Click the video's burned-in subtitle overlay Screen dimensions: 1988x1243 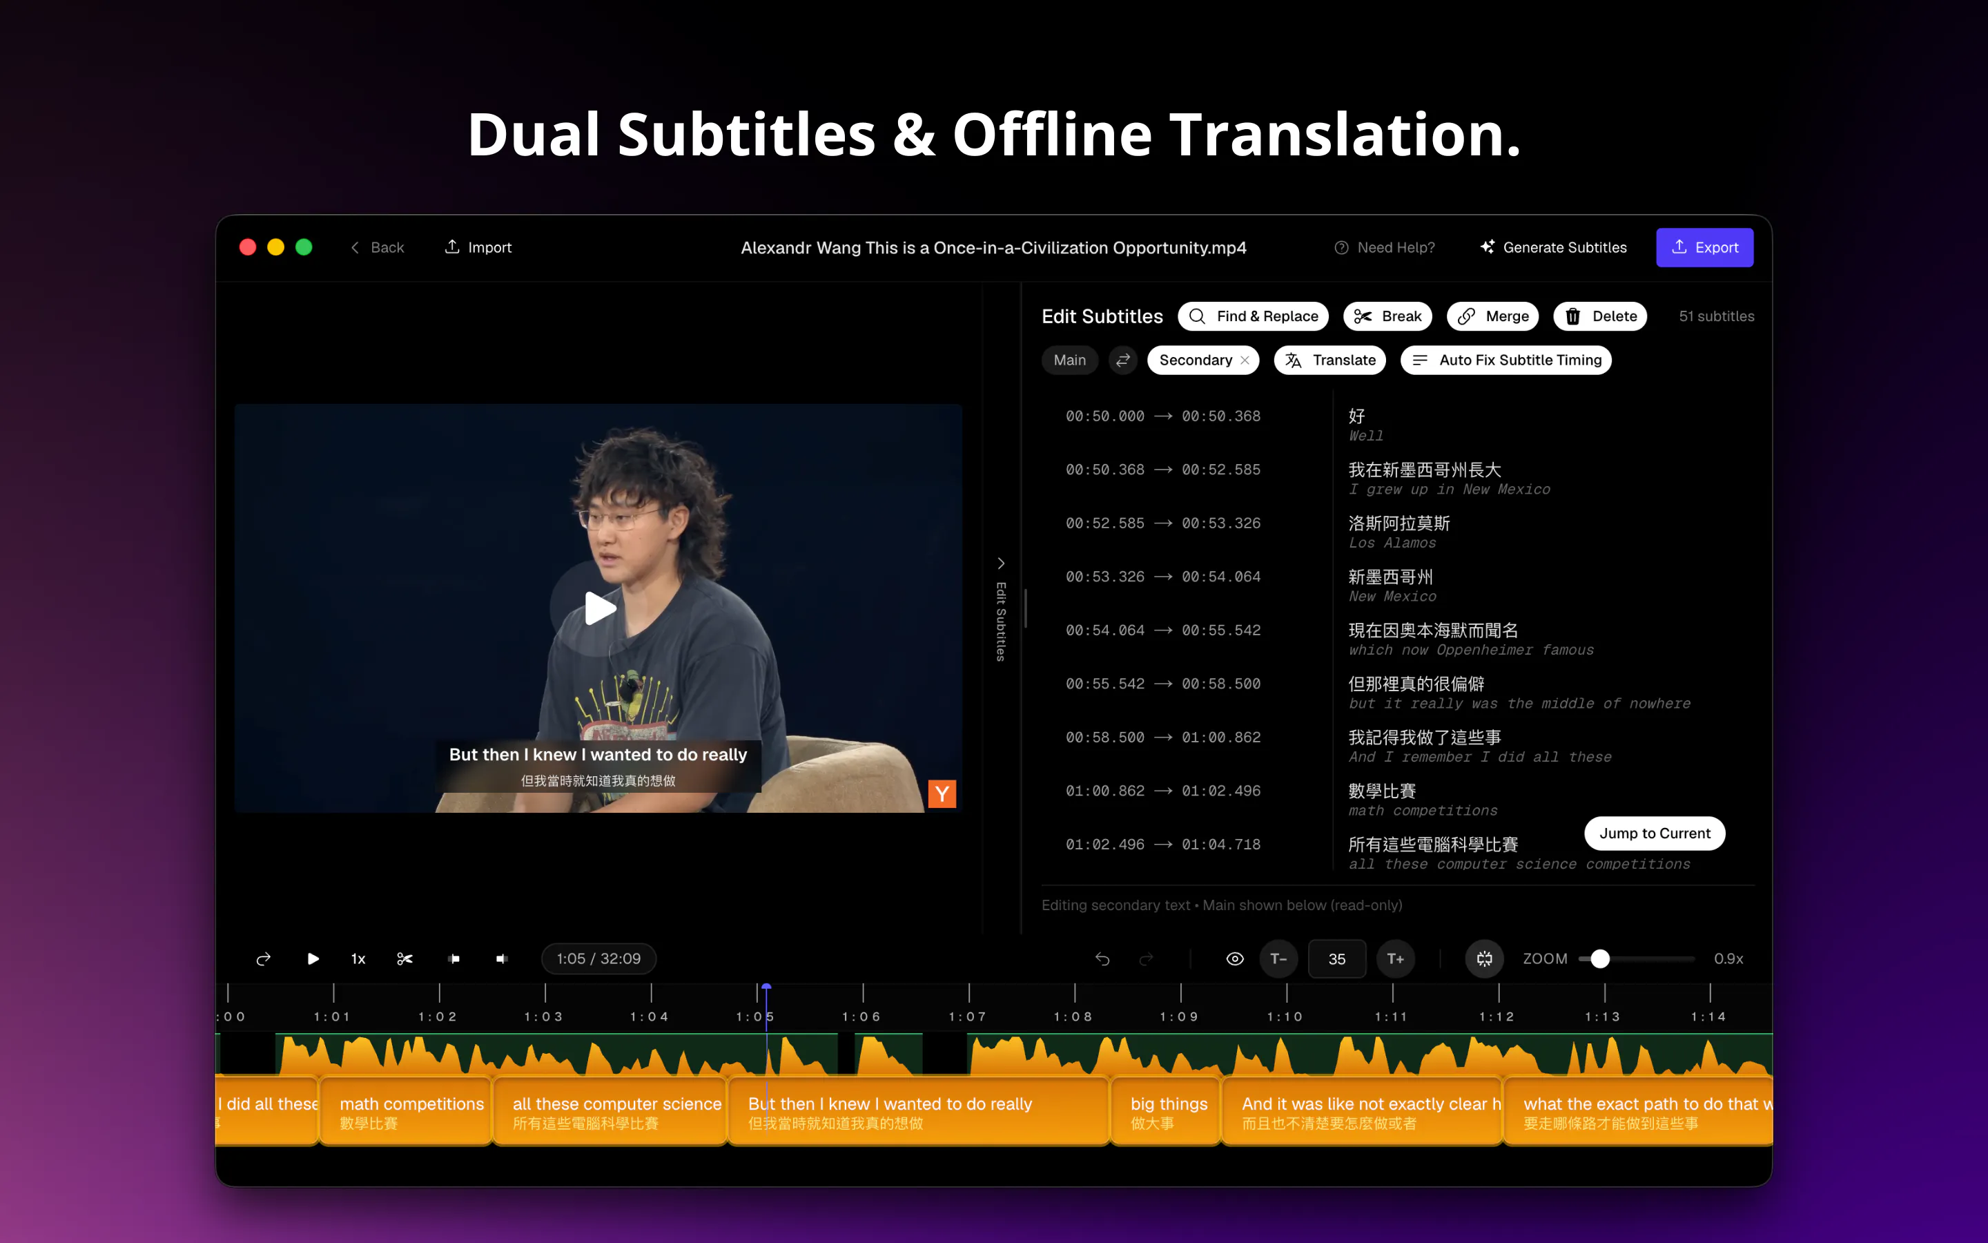(598, 767)
